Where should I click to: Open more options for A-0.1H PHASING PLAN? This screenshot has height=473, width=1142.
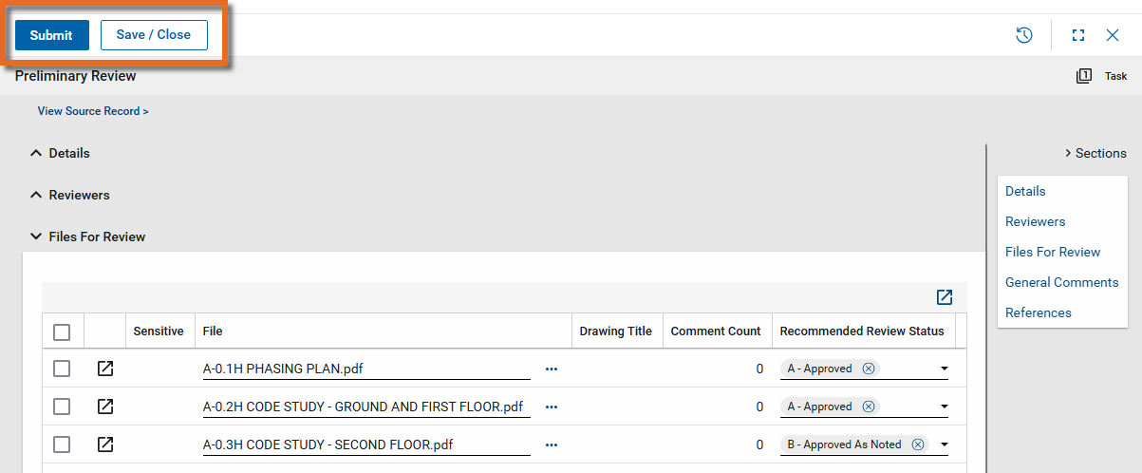(552, 369)
